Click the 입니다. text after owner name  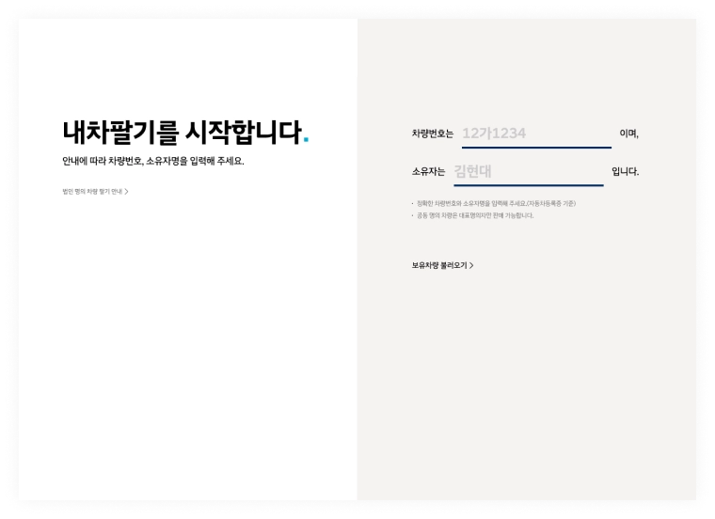pyautogui.click(x=626, y=172)
